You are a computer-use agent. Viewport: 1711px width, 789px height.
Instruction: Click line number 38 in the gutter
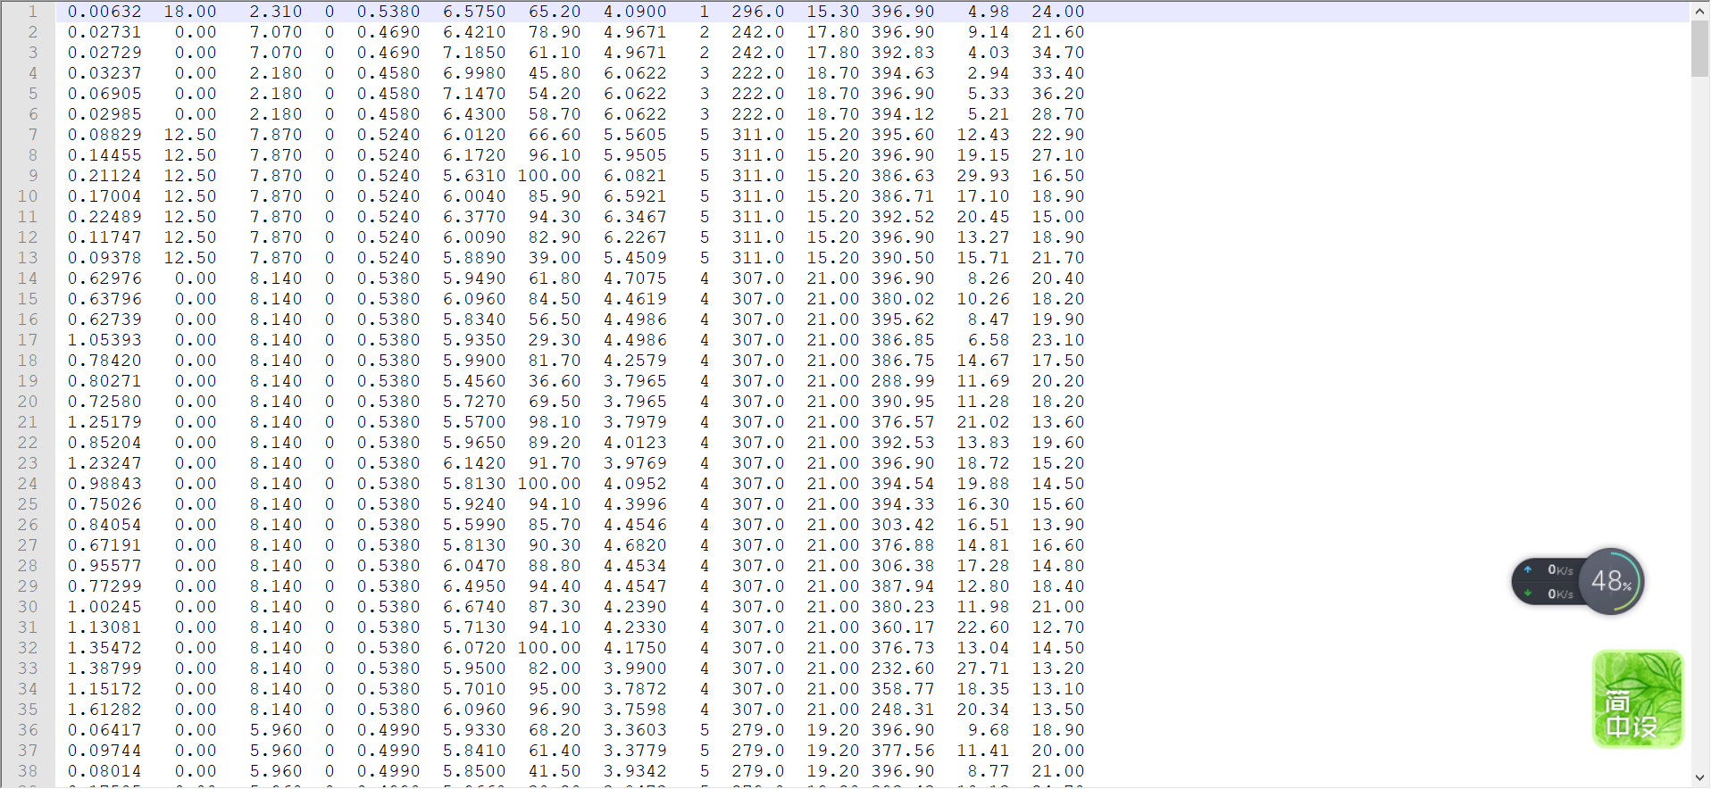28,771
